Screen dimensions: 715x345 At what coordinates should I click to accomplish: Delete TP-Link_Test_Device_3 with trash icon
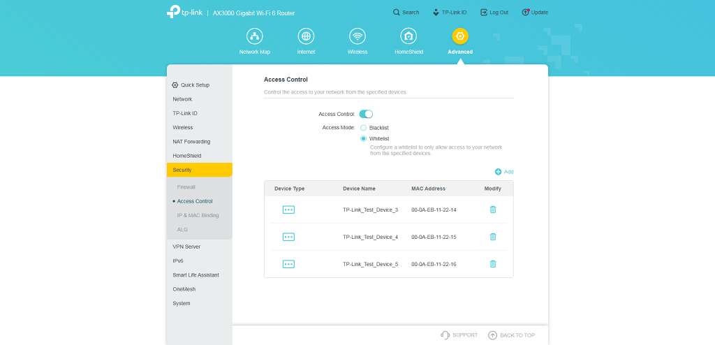click(x=493, y=210)
